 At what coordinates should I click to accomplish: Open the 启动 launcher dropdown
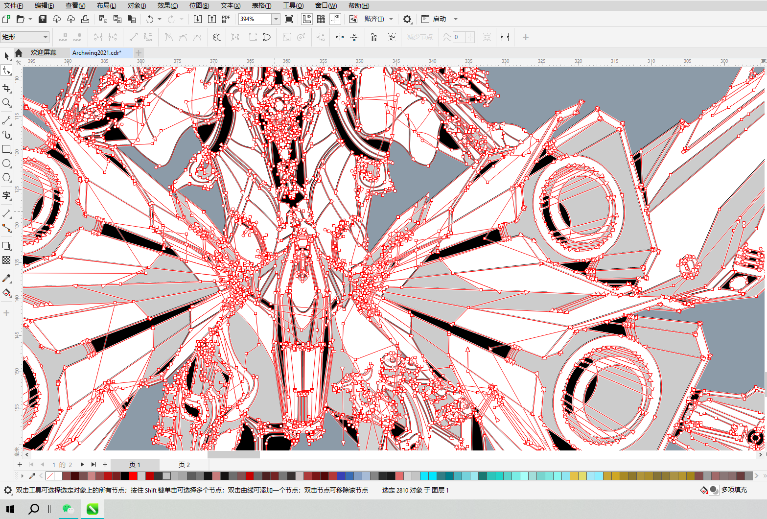[x=455, y=19]
